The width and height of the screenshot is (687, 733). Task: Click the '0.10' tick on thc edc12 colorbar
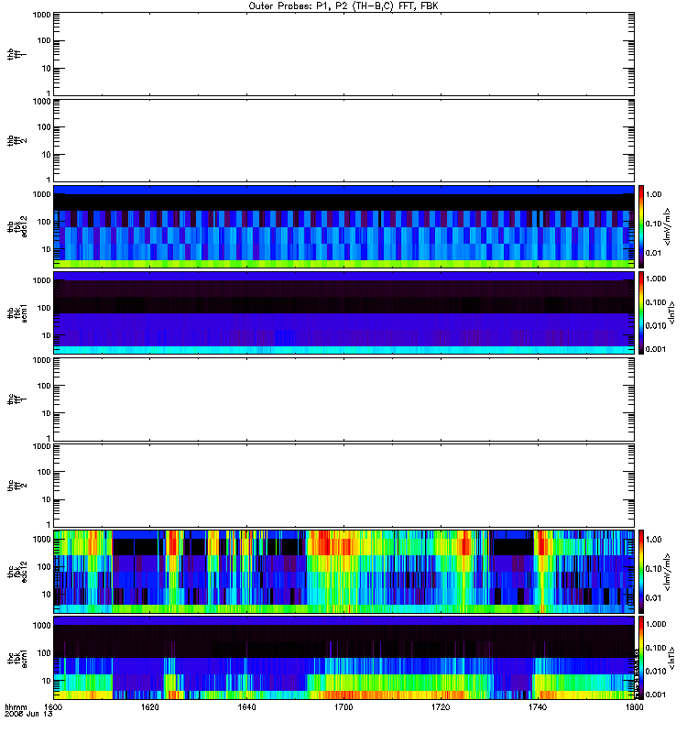click(653, 569)
